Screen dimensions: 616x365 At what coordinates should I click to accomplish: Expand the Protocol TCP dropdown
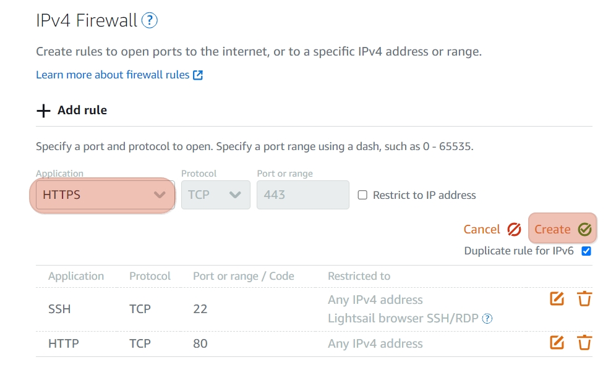tap(216, 195)
